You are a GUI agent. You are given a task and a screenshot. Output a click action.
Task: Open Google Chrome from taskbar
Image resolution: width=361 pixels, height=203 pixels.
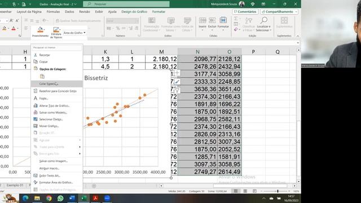(x=49, y=198)
